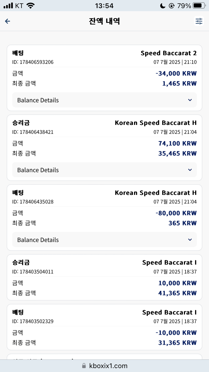Tap the chevron on the 35,465 KRW card
209x372 pixels.
coord(190,170)
